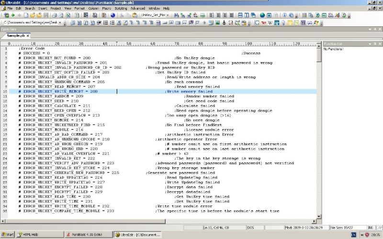
Task: Click the split window horizontal icon
Action: coord(240,15)
